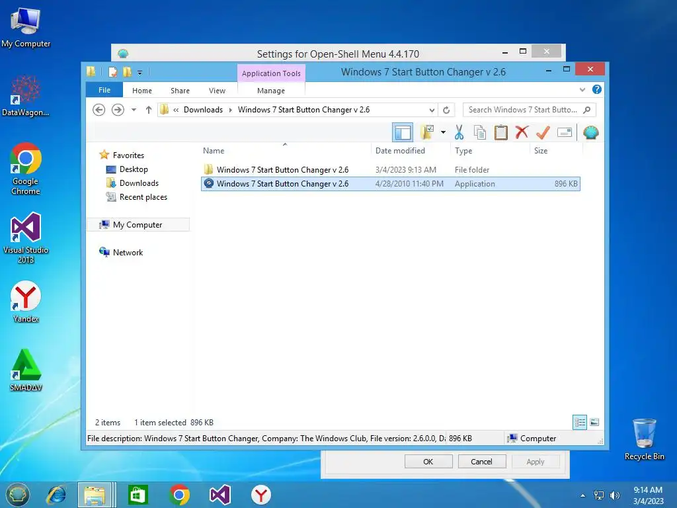Select Visual Studio 2013 desktop shortcut
Image resolution: width=677 pixels, height=508 pixels.
tap(26, 238)
